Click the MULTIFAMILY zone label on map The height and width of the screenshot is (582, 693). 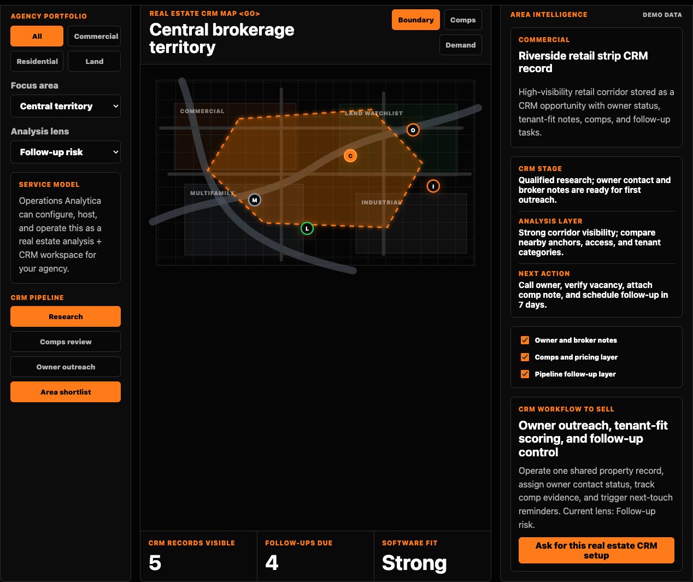click(213, 193)
